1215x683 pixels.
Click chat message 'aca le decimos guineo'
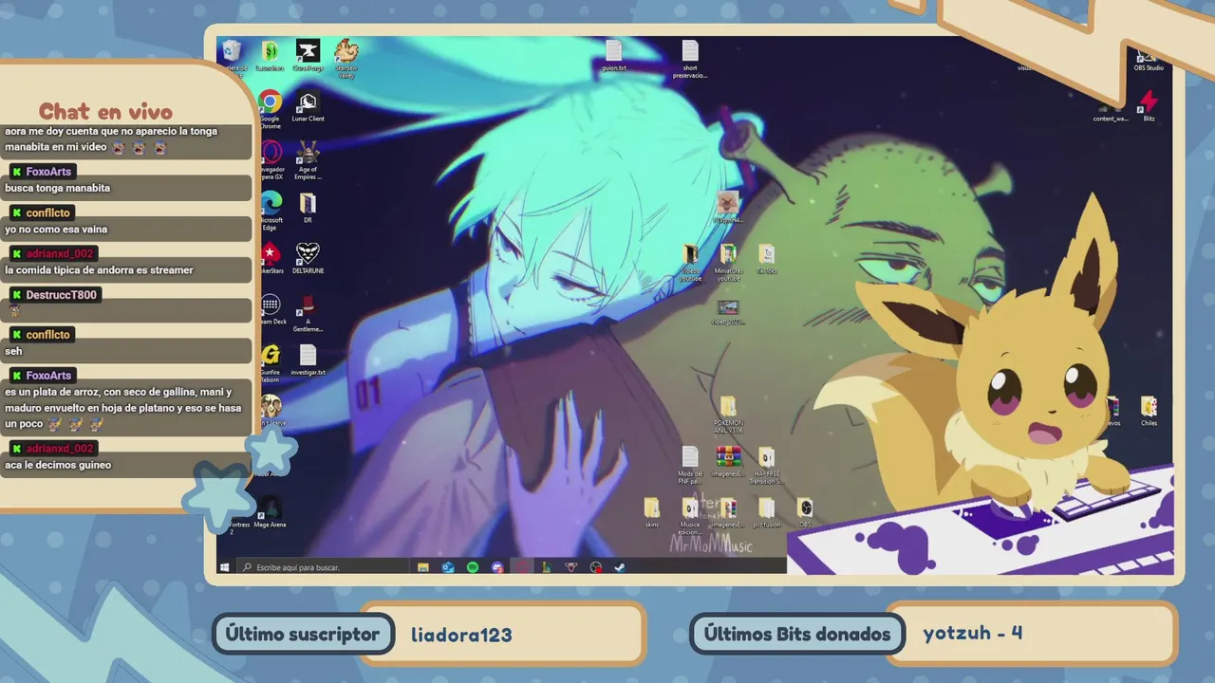(x=58, y=465)
